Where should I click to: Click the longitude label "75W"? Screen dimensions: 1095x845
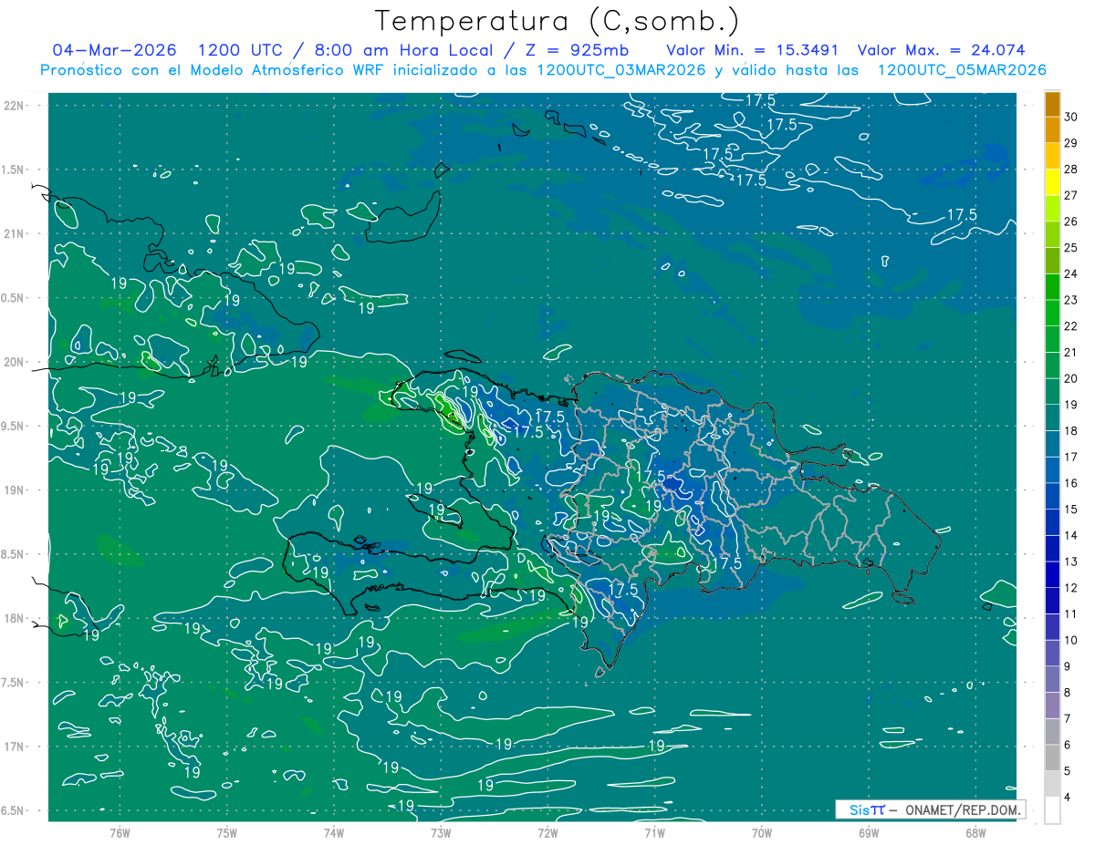[x=226, y=832]
